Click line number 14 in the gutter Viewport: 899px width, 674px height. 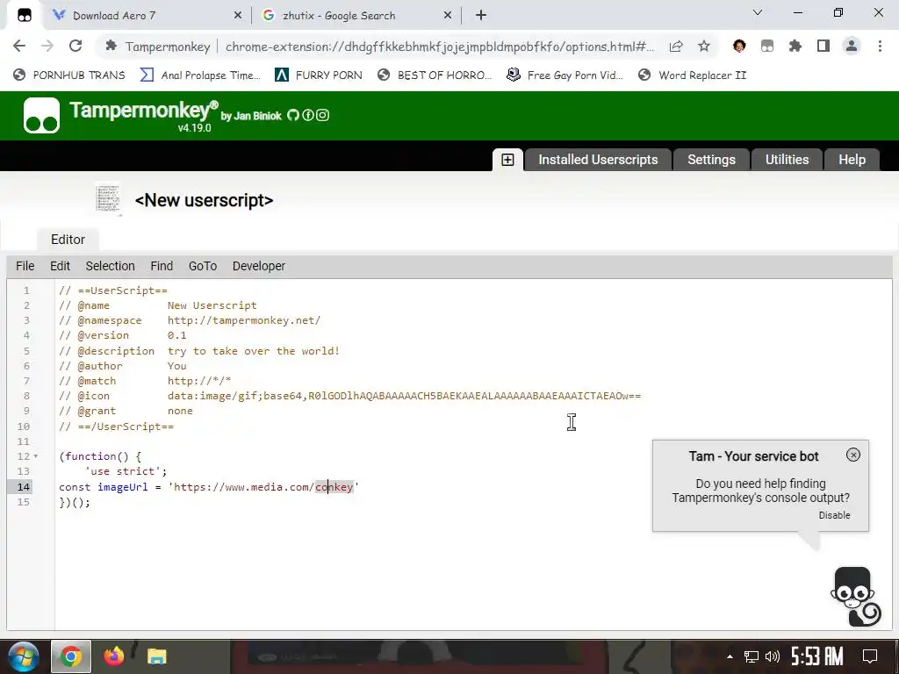(23, 487)
